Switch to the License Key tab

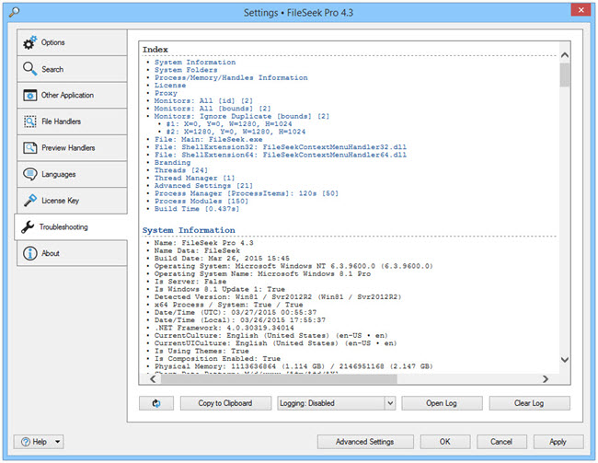tap(72, 201)
